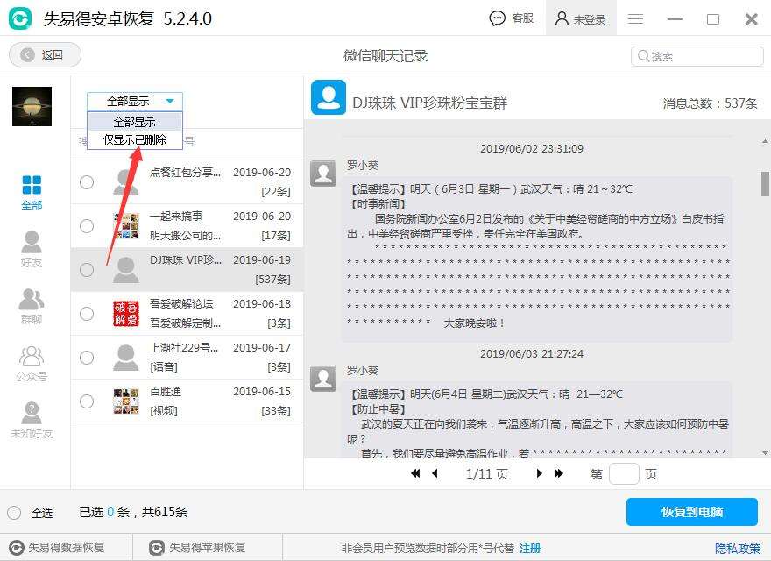Tick the checkbox for 一起来搞事
Screen dimensions: 771x561
point(87,226)
